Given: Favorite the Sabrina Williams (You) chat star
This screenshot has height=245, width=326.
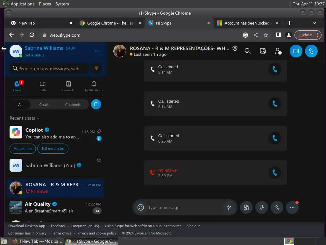Looking at the screenshot, I should [x=99, y=160].
